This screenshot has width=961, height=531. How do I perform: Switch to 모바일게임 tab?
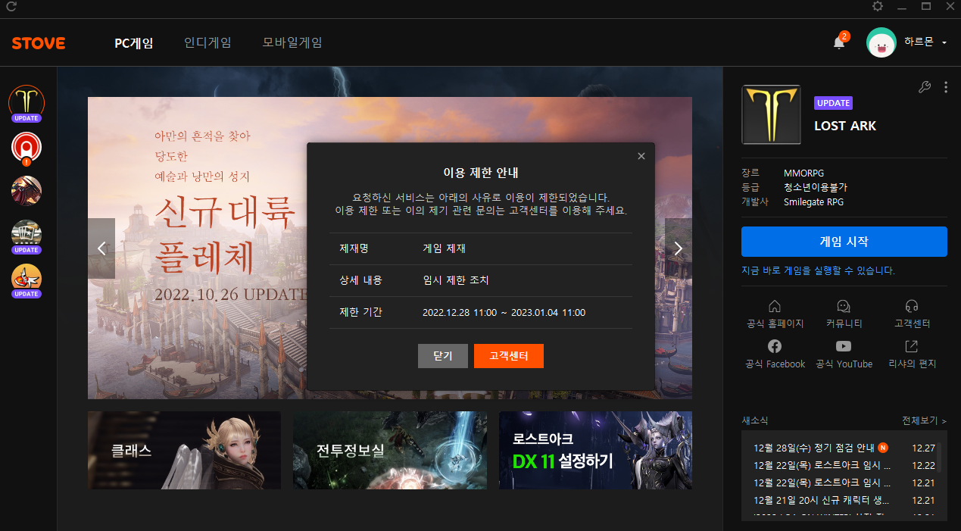coord(292,42)
